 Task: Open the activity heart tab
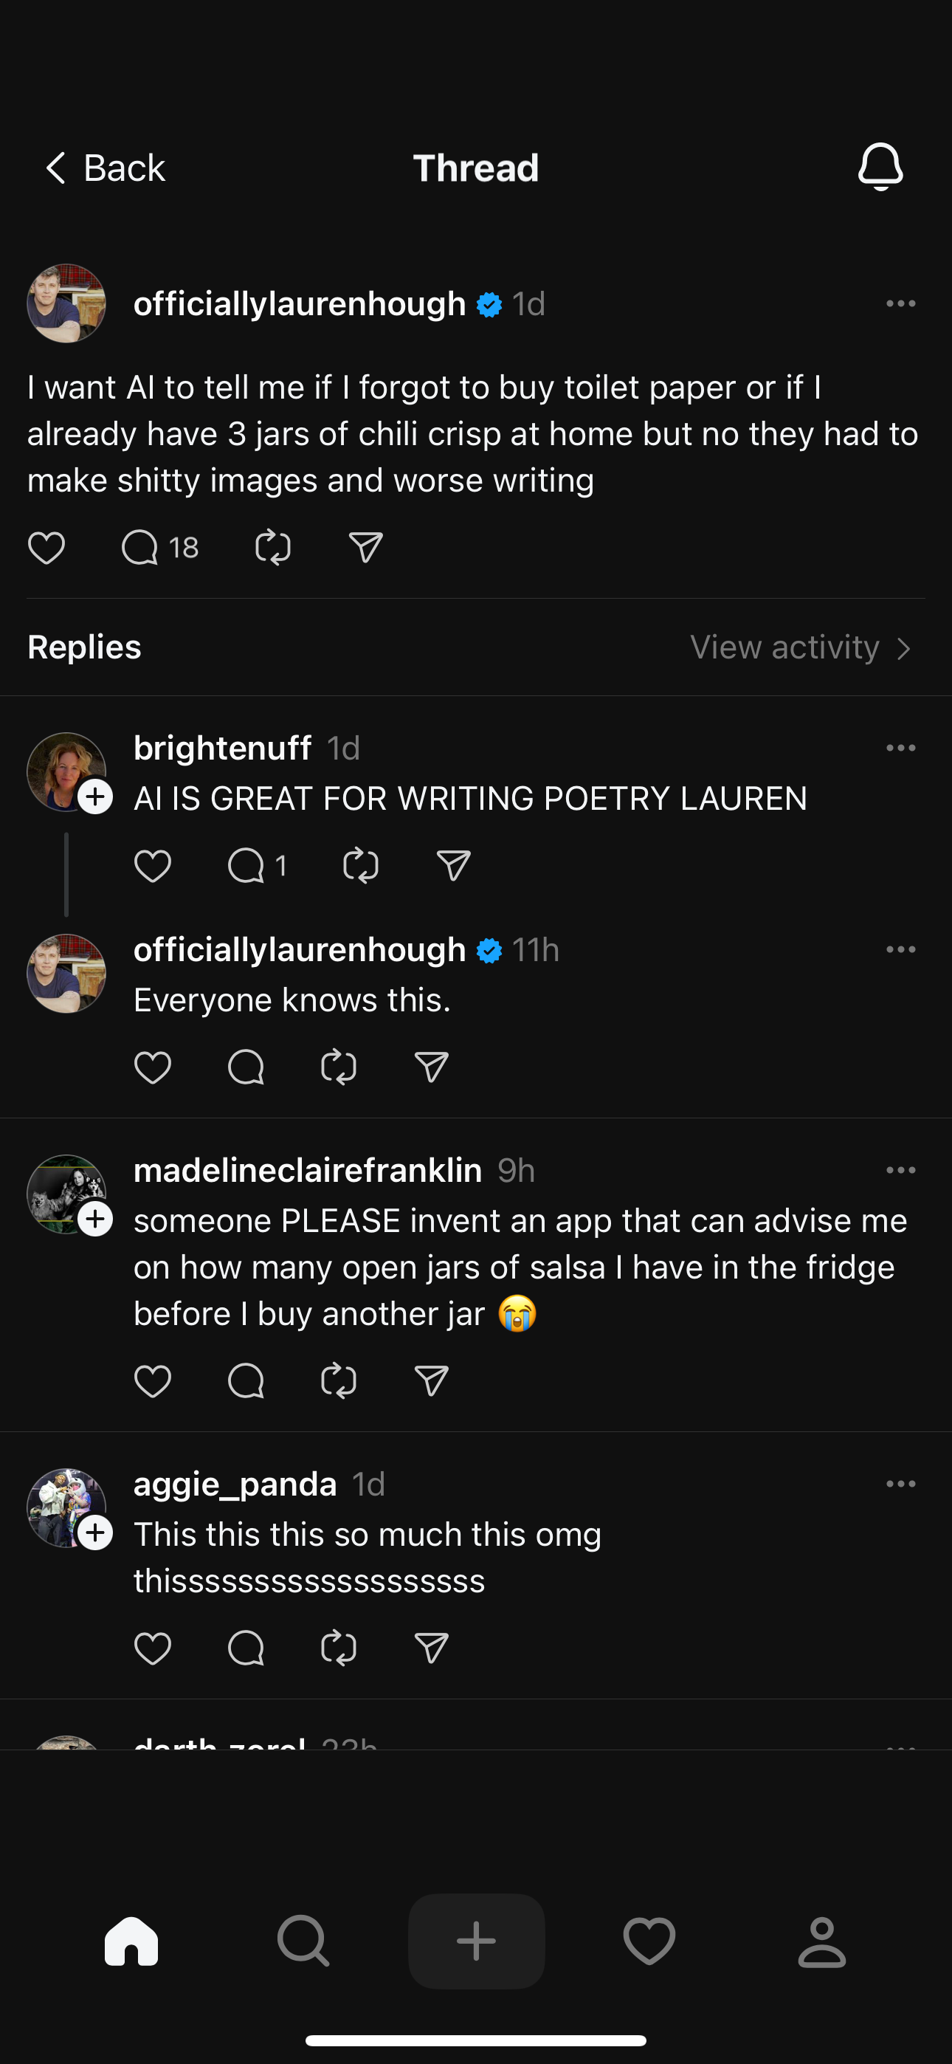pos(649,1941)
